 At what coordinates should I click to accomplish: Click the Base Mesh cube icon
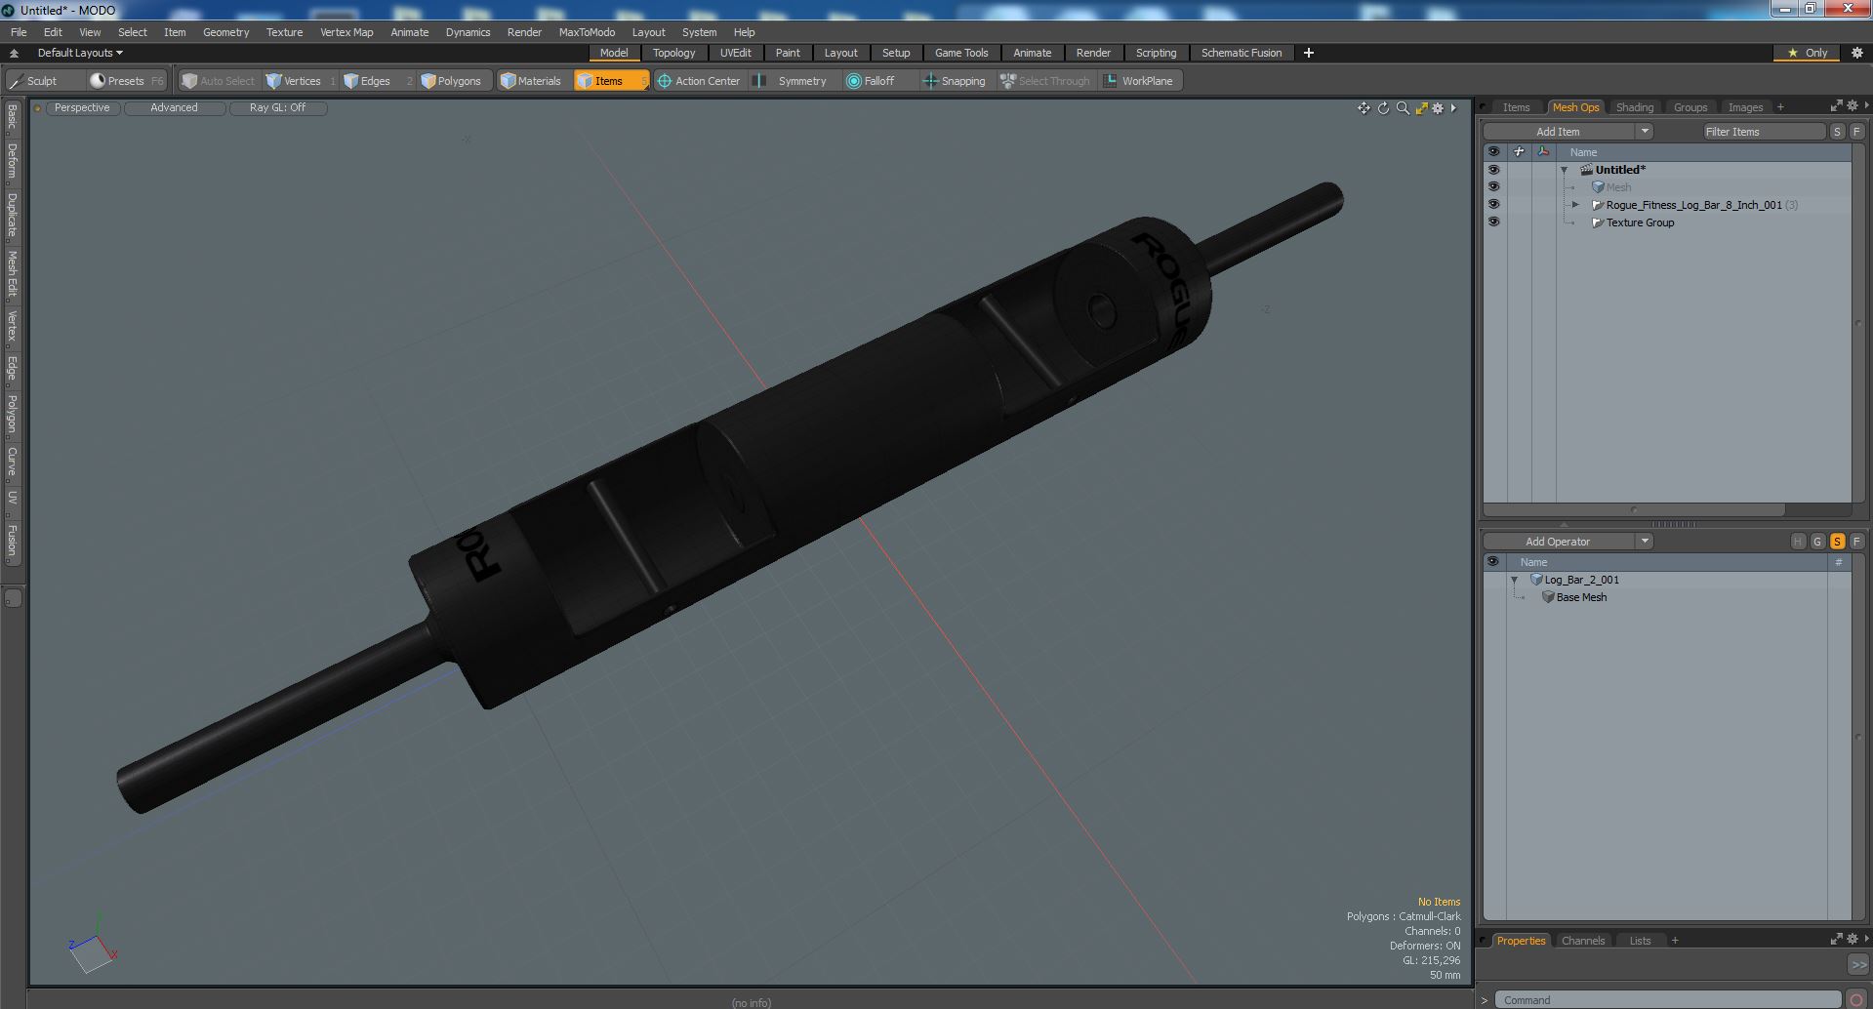coord(1548,597)
